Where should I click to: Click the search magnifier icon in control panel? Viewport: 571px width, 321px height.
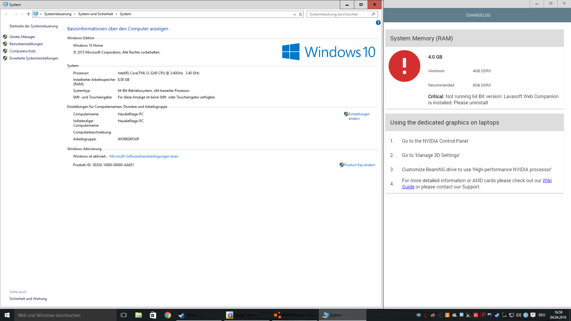374,14
